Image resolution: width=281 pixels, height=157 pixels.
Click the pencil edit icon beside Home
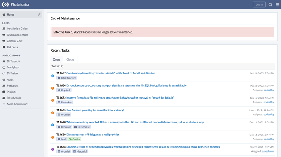point(39,14)
